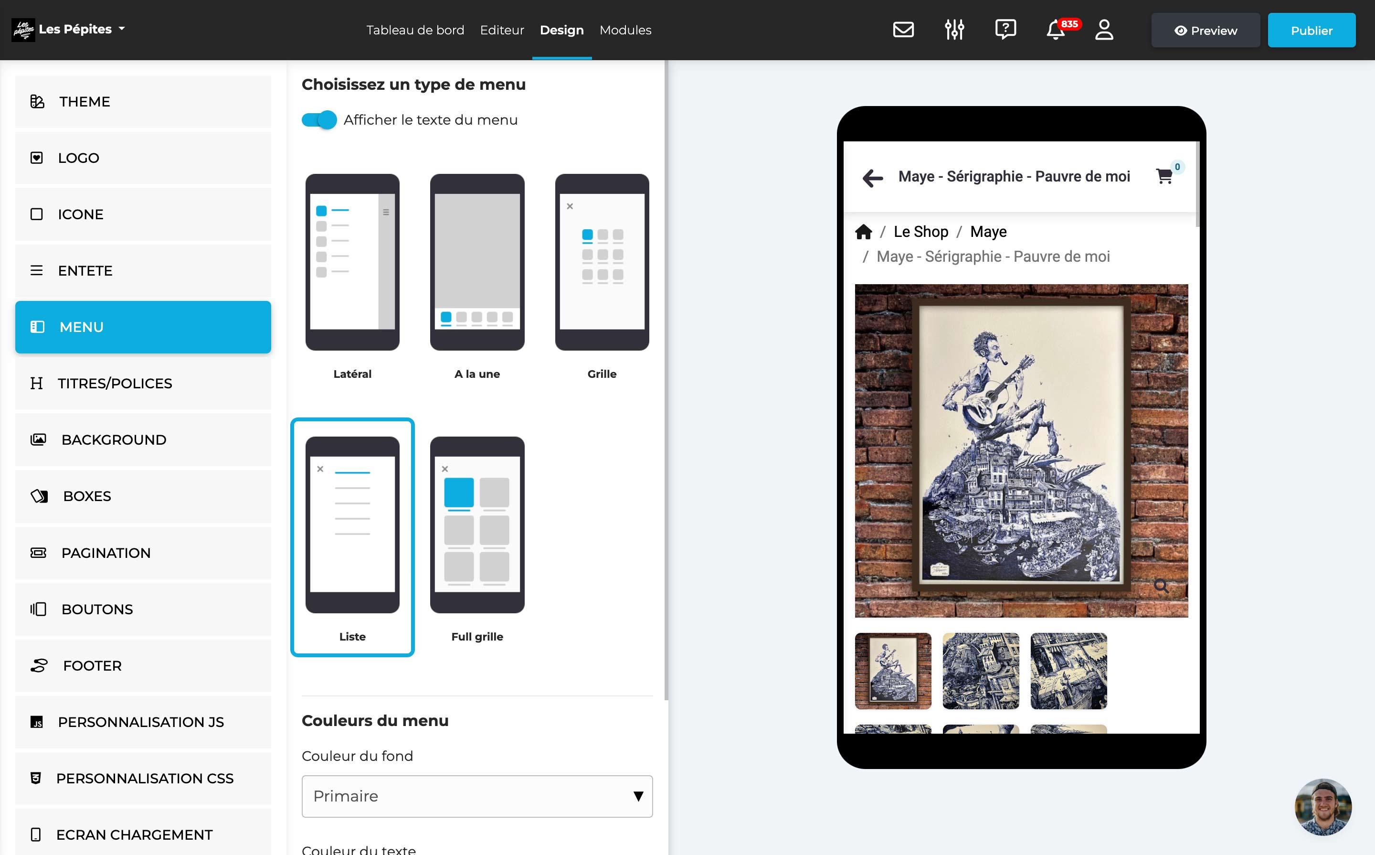Viewport: 1375px width, 855px height.
Task: Select the third product thumbnail in preview
Action: point(1068,671)
